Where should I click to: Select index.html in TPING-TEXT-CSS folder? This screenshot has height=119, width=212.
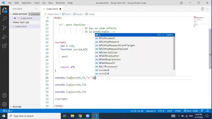[x=25, y=26]
